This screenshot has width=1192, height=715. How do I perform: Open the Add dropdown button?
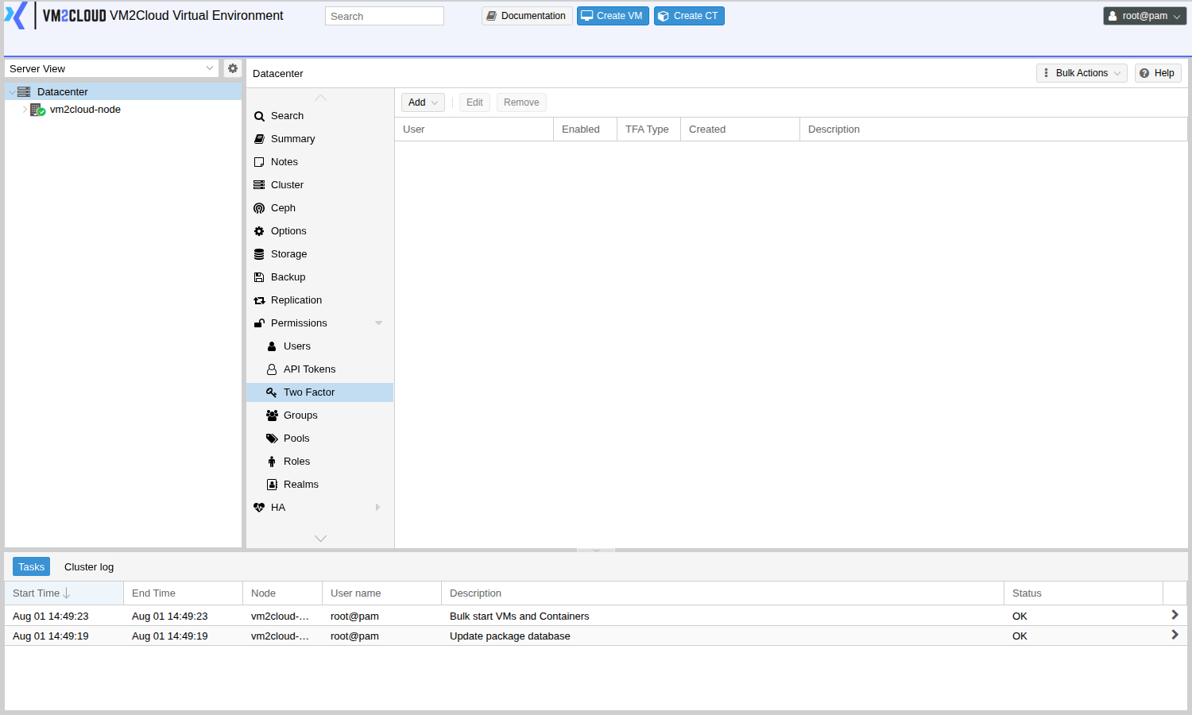(x=423, y=102)
